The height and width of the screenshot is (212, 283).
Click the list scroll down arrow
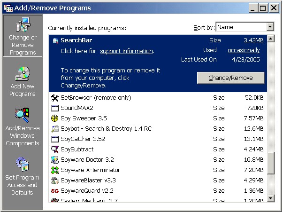pos(271,198)
